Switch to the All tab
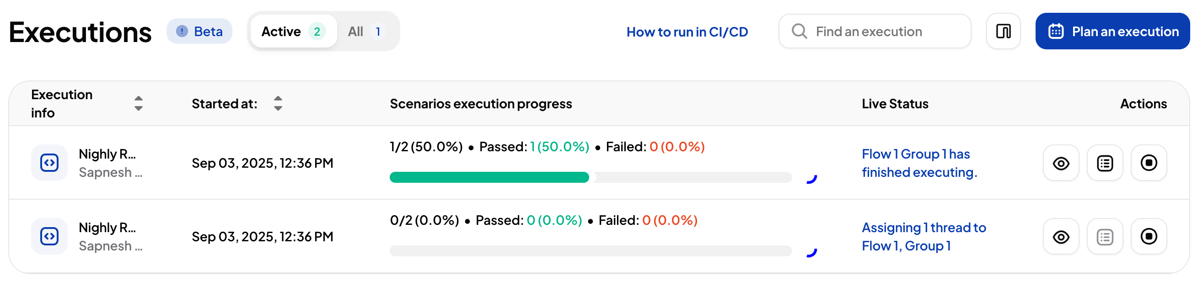 pyautogui.click(x=365, y=31)
